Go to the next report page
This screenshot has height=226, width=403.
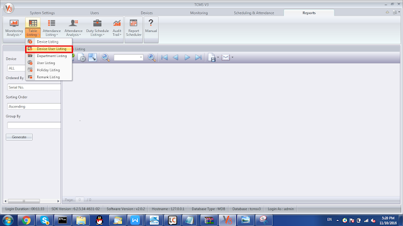187,57
